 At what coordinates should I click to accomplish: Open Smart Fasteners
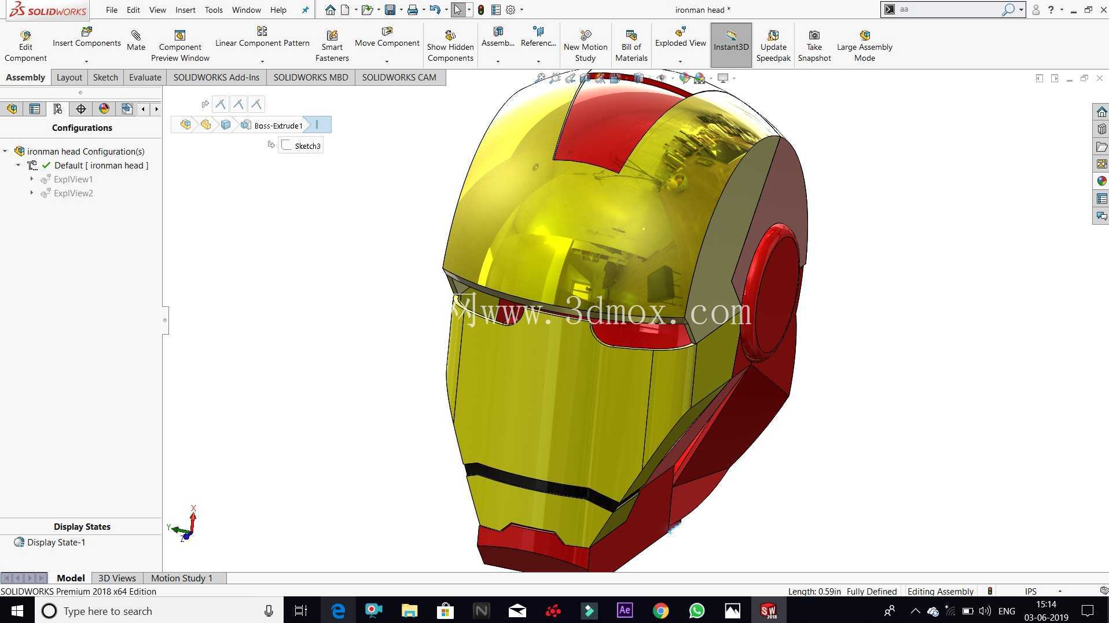tap(332, 46)
